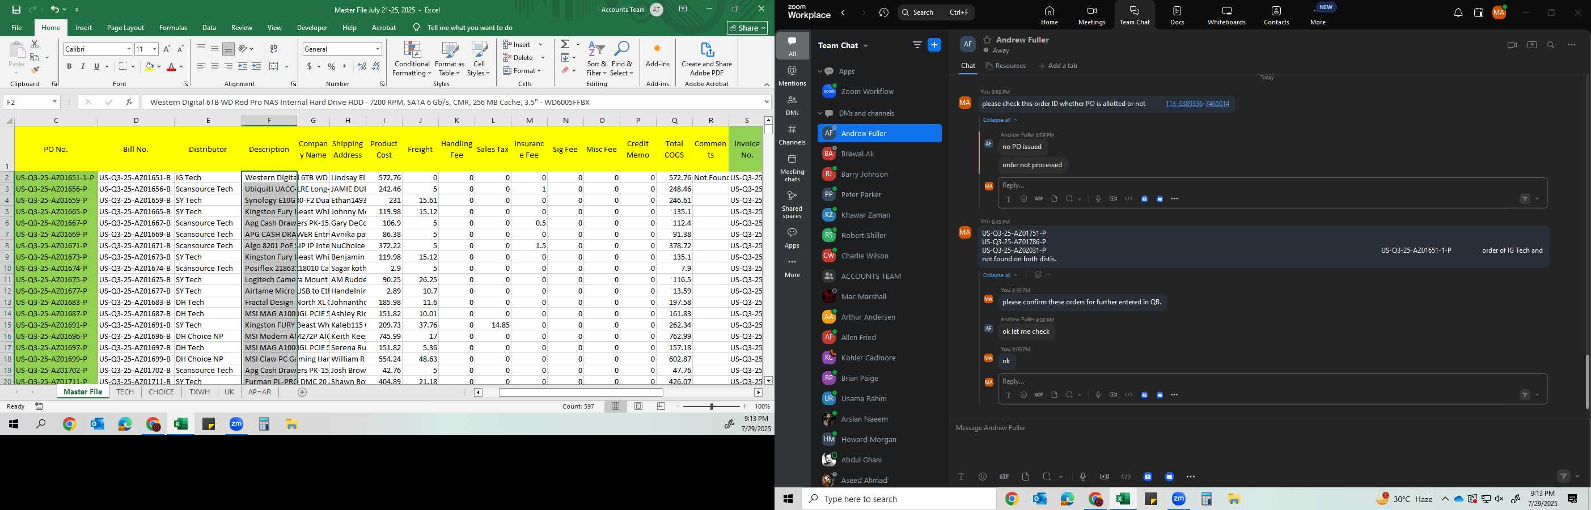Switch to Page Break Preview in Excel status bar

click(x=662, y=406)
